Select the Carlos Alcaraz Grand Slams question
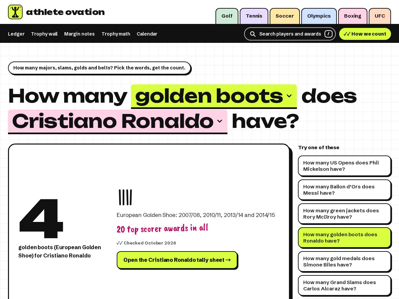Screen dimensions: 399x299 pos(344,285)
